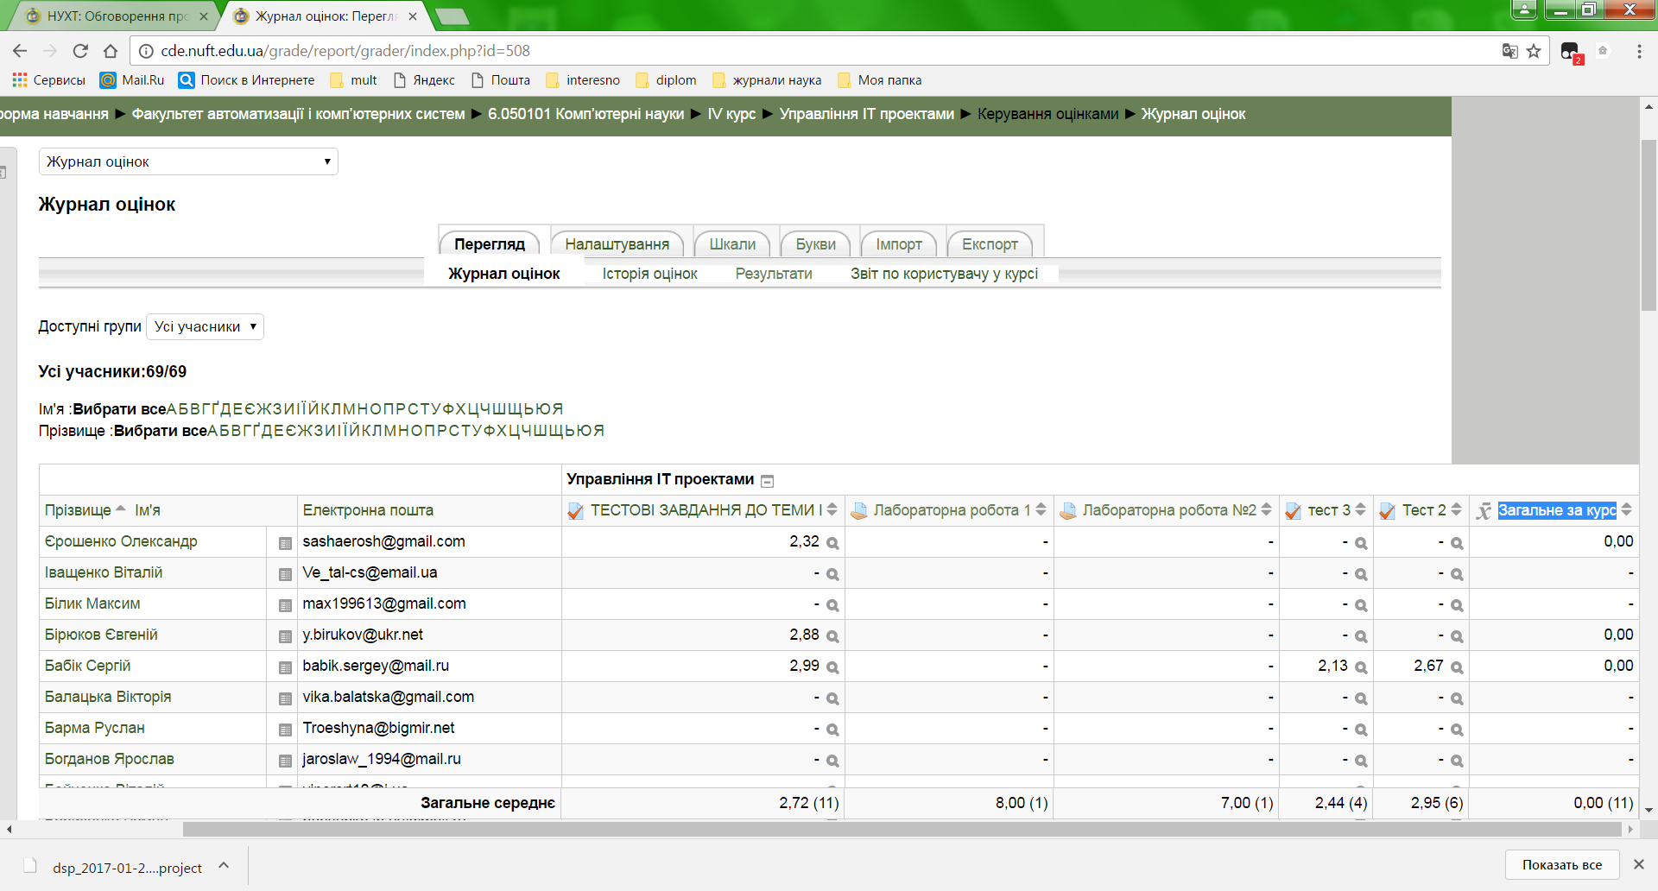Click the Показать все downloads button
The image size is (1658, 891).
click(1561, 864)
